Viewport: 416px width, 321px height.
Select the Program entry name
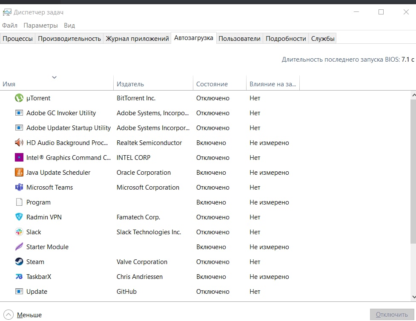point(38,202)
